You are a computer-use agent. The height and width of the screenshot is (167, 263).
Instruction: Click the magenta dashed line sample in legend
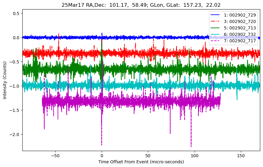click(215, 41)
